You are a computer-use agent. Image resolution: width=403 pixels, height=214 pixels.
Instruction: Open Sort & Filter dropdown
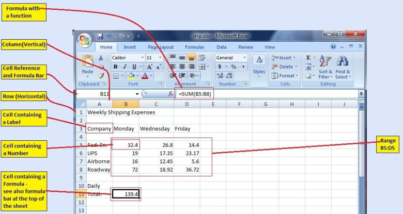point(326,67)
